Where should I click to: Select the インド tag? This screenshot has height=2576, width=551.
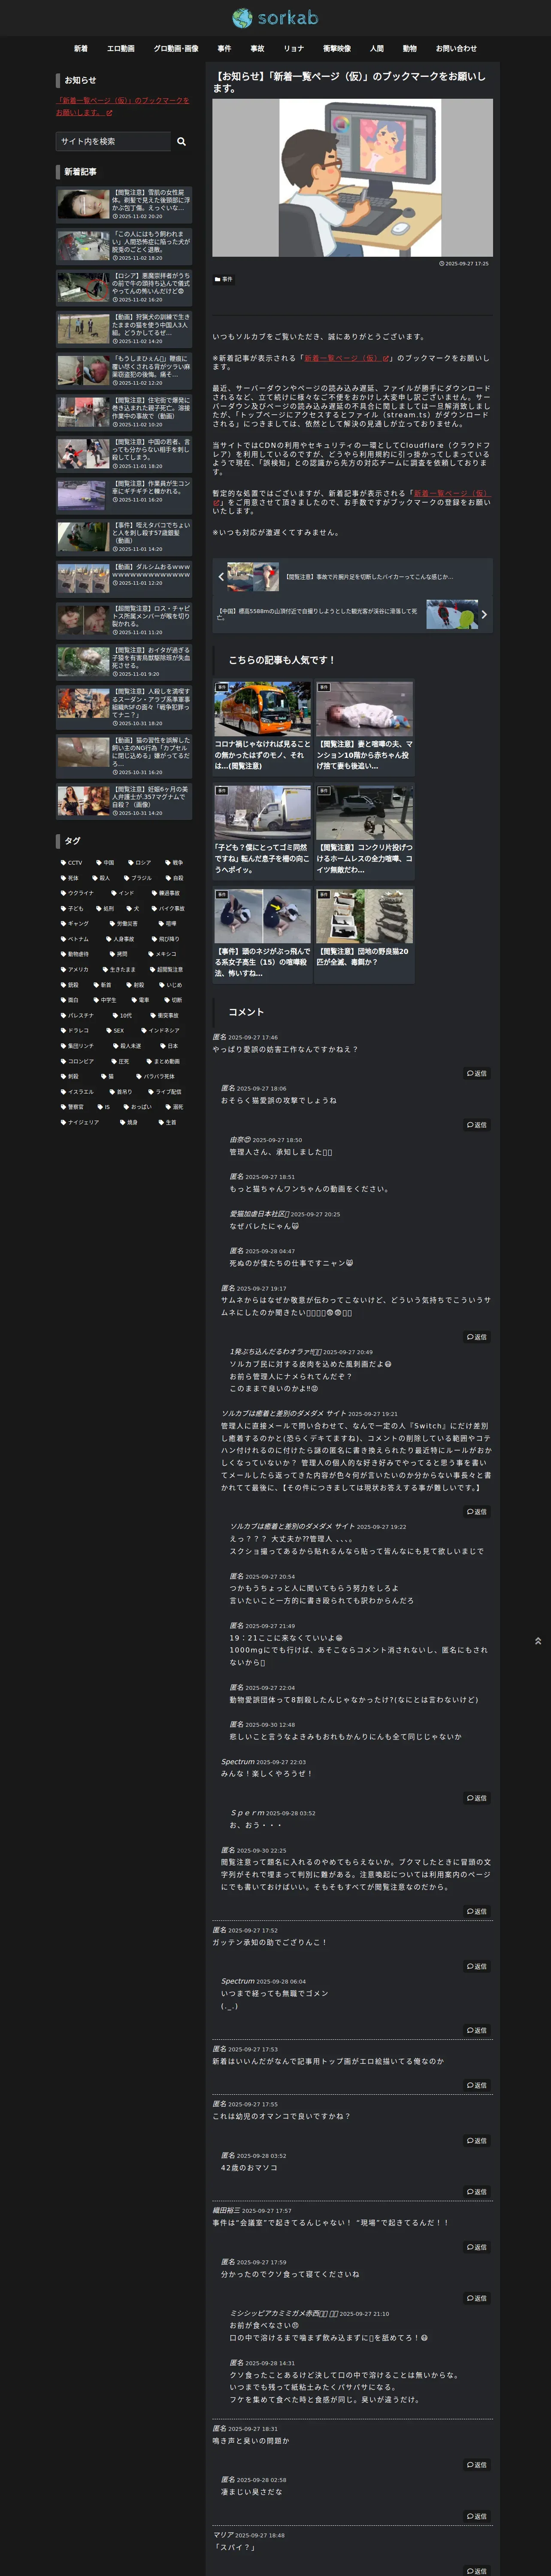click(123, 893)
